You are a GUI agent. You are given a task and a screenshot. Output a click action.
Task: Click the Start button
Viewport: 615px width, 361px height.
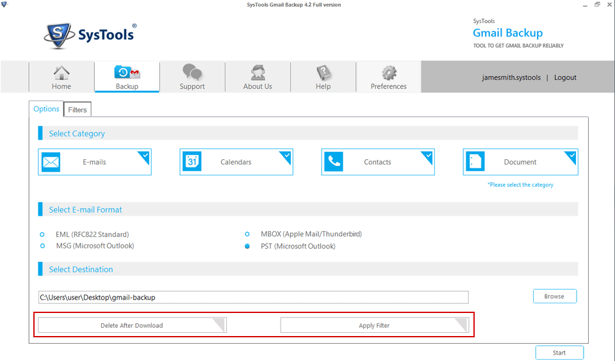coord(559,353)
